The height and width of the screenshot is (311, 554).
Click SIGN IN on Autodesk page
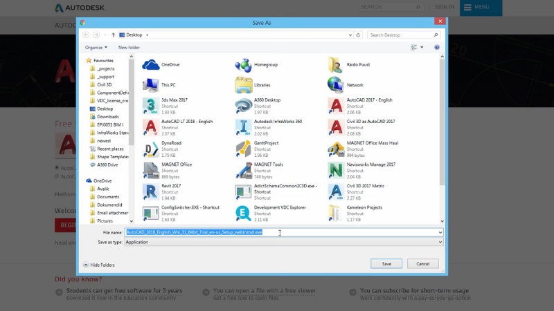444,7
